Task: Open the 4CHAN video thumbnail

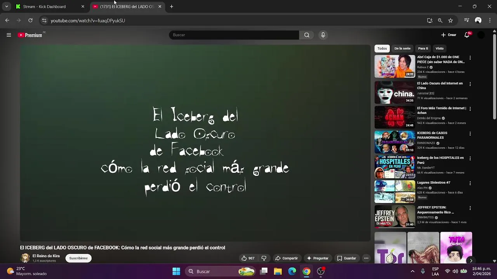Action: click(394, 117)
